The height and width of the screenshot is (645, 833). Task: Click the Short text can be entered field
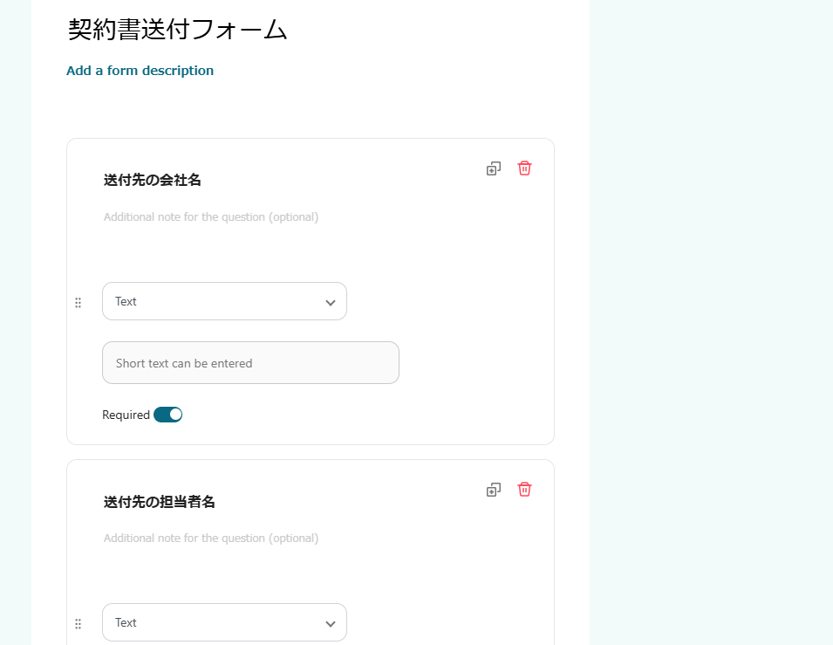tap(250, 362)
